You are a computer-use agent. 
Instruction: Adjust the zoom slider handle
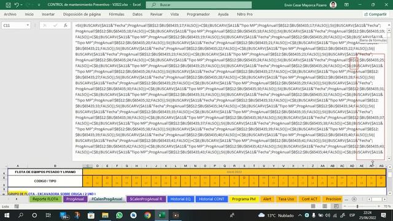pos(357,206)
